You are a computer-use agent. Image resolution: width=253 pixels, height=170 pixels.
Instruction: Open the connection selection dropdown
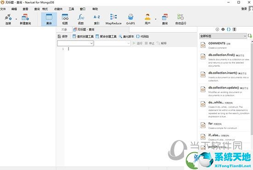click(75, 43)
